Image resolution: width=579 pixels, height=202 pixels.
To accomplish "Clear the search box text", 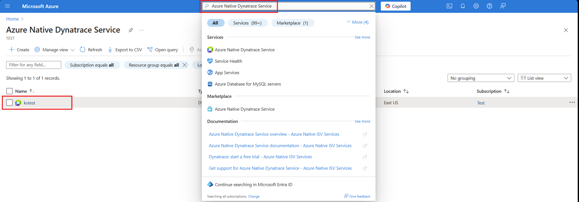I will point(371,6).
